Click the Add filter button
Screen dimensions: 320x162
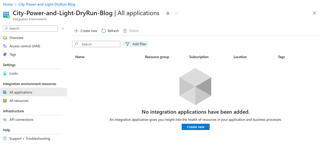(136, 44)
